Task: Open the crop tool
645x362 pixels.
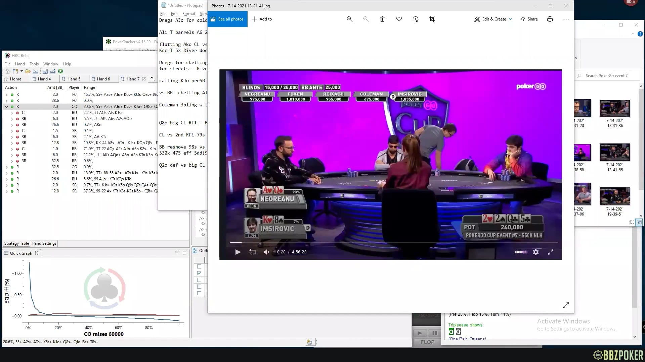Action: [432, 19]
